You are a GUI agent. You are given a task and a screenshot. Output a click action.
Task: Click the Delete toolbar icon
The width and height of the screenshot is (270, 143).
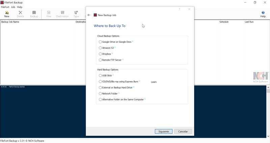point(20,14)
